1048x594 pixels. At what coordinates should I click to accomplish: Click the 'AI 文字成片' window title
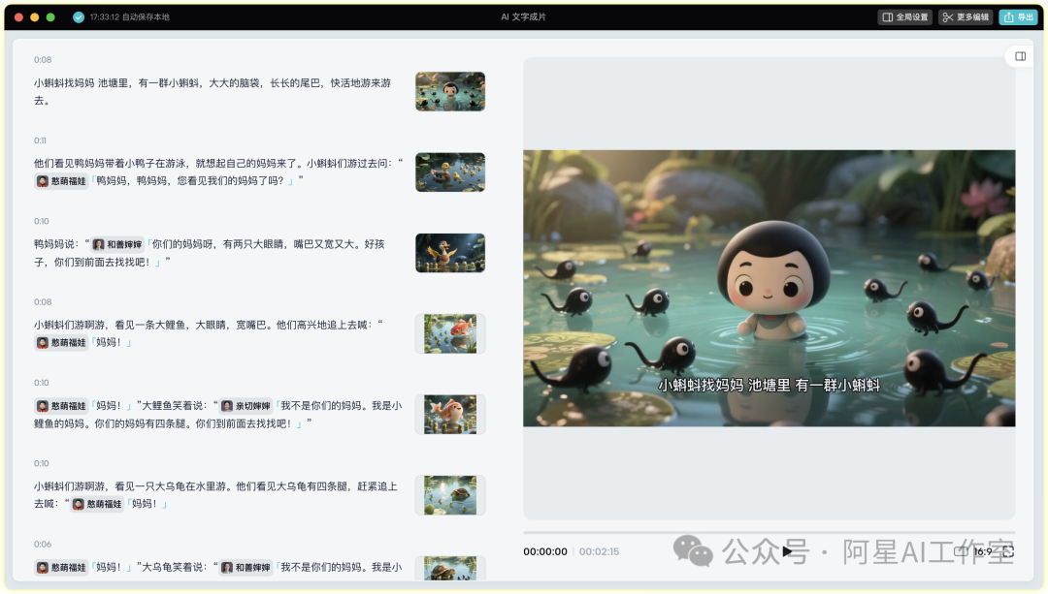(x=523, y=16)
